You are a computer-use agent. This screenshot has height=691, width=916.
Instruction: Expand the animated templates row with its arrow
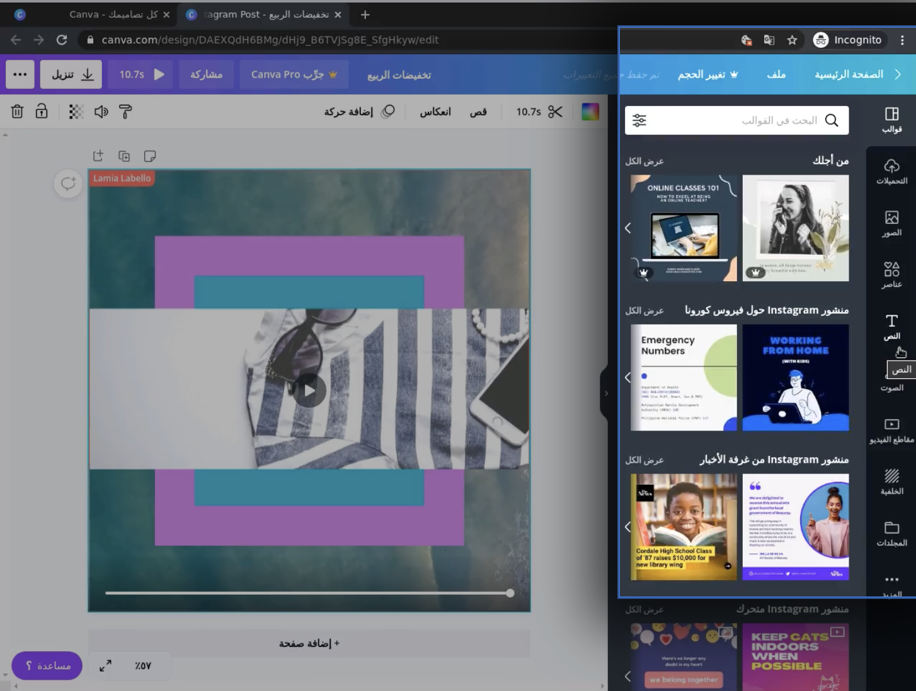coord(627,676)
